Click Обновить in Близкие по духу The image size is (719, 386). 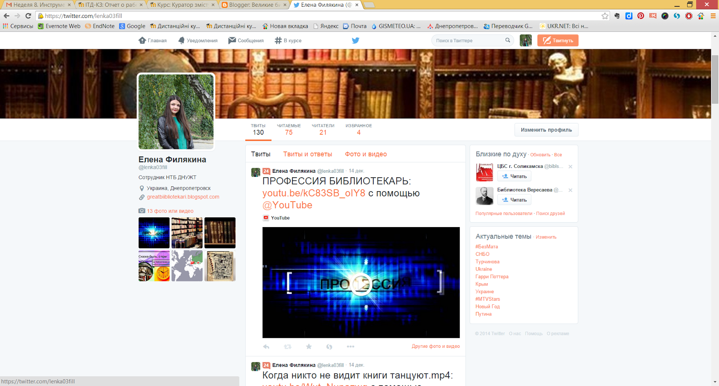click(x=540, y=155)
